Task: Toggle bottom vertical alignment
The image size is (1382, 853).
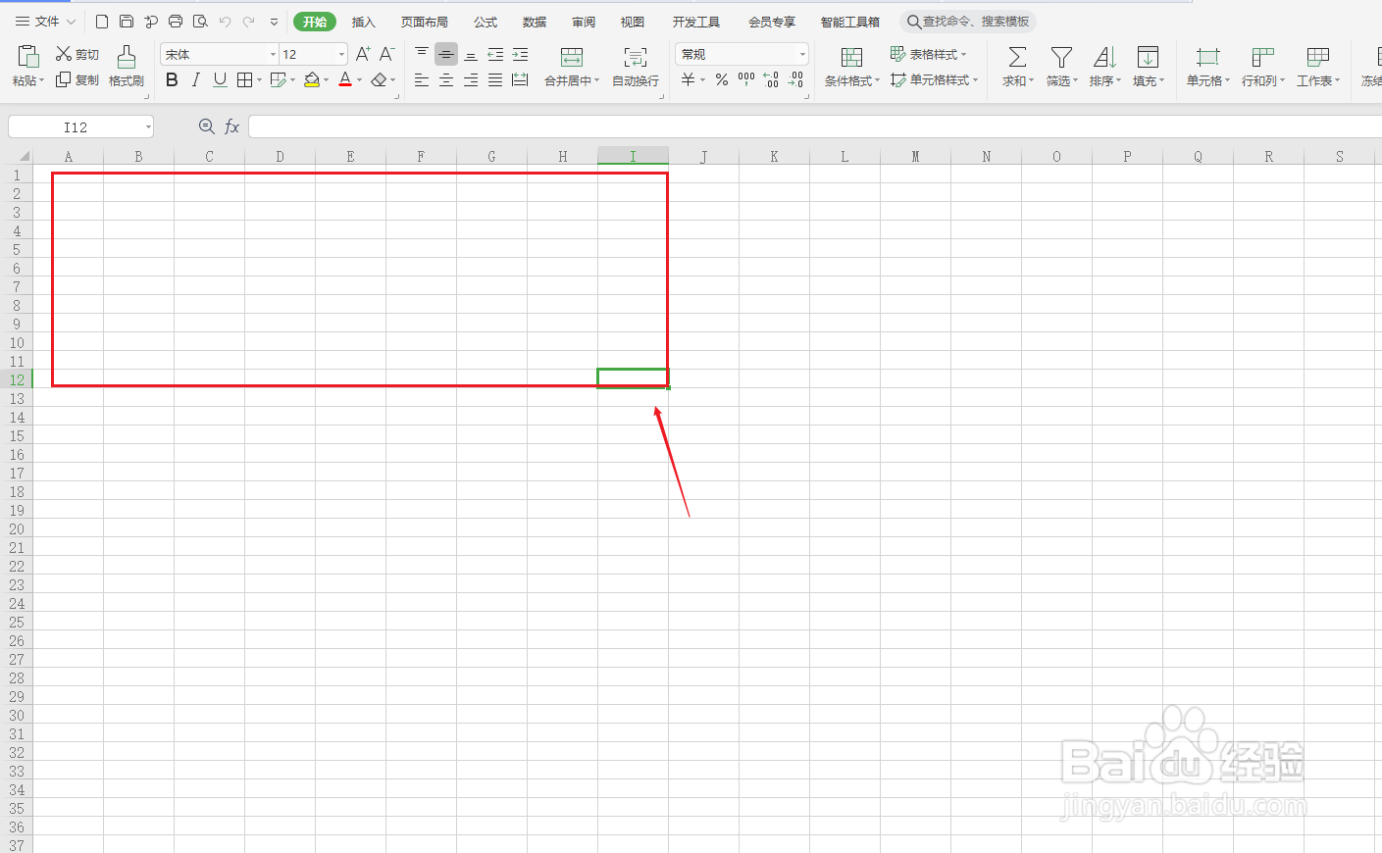Action: pos(471,54)
